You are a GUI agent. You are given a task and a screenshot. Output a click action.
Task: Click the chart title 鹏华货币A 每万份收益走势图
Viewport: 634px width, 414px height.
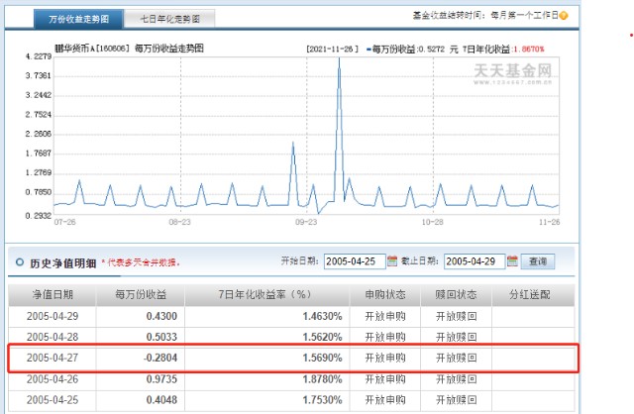point(129,49)
